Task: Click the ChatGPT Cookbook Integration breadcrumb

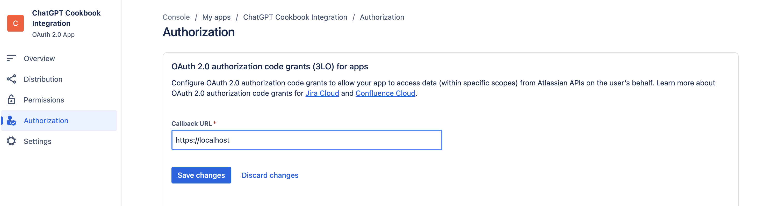Action: click(x=295, y=17)
